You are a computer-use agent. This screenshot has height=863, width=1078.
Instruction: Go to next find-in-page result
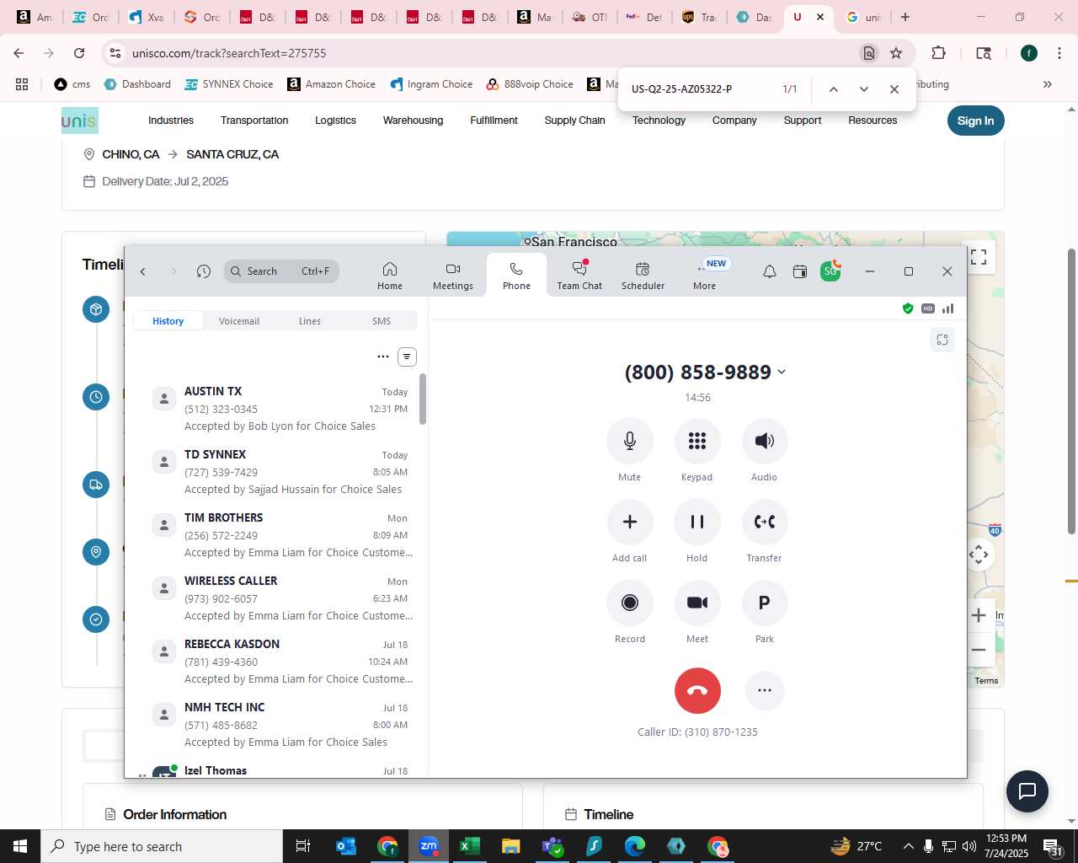864,89
